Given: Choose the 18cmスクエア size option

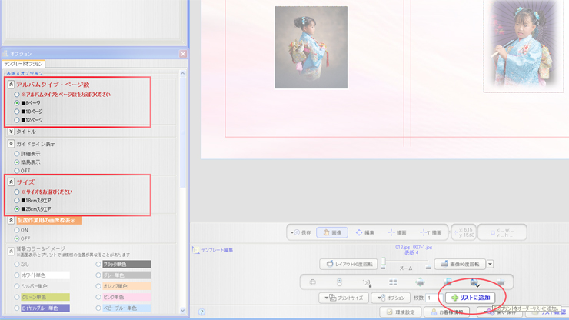Looking at the screenshot, I should coord(17,200).
